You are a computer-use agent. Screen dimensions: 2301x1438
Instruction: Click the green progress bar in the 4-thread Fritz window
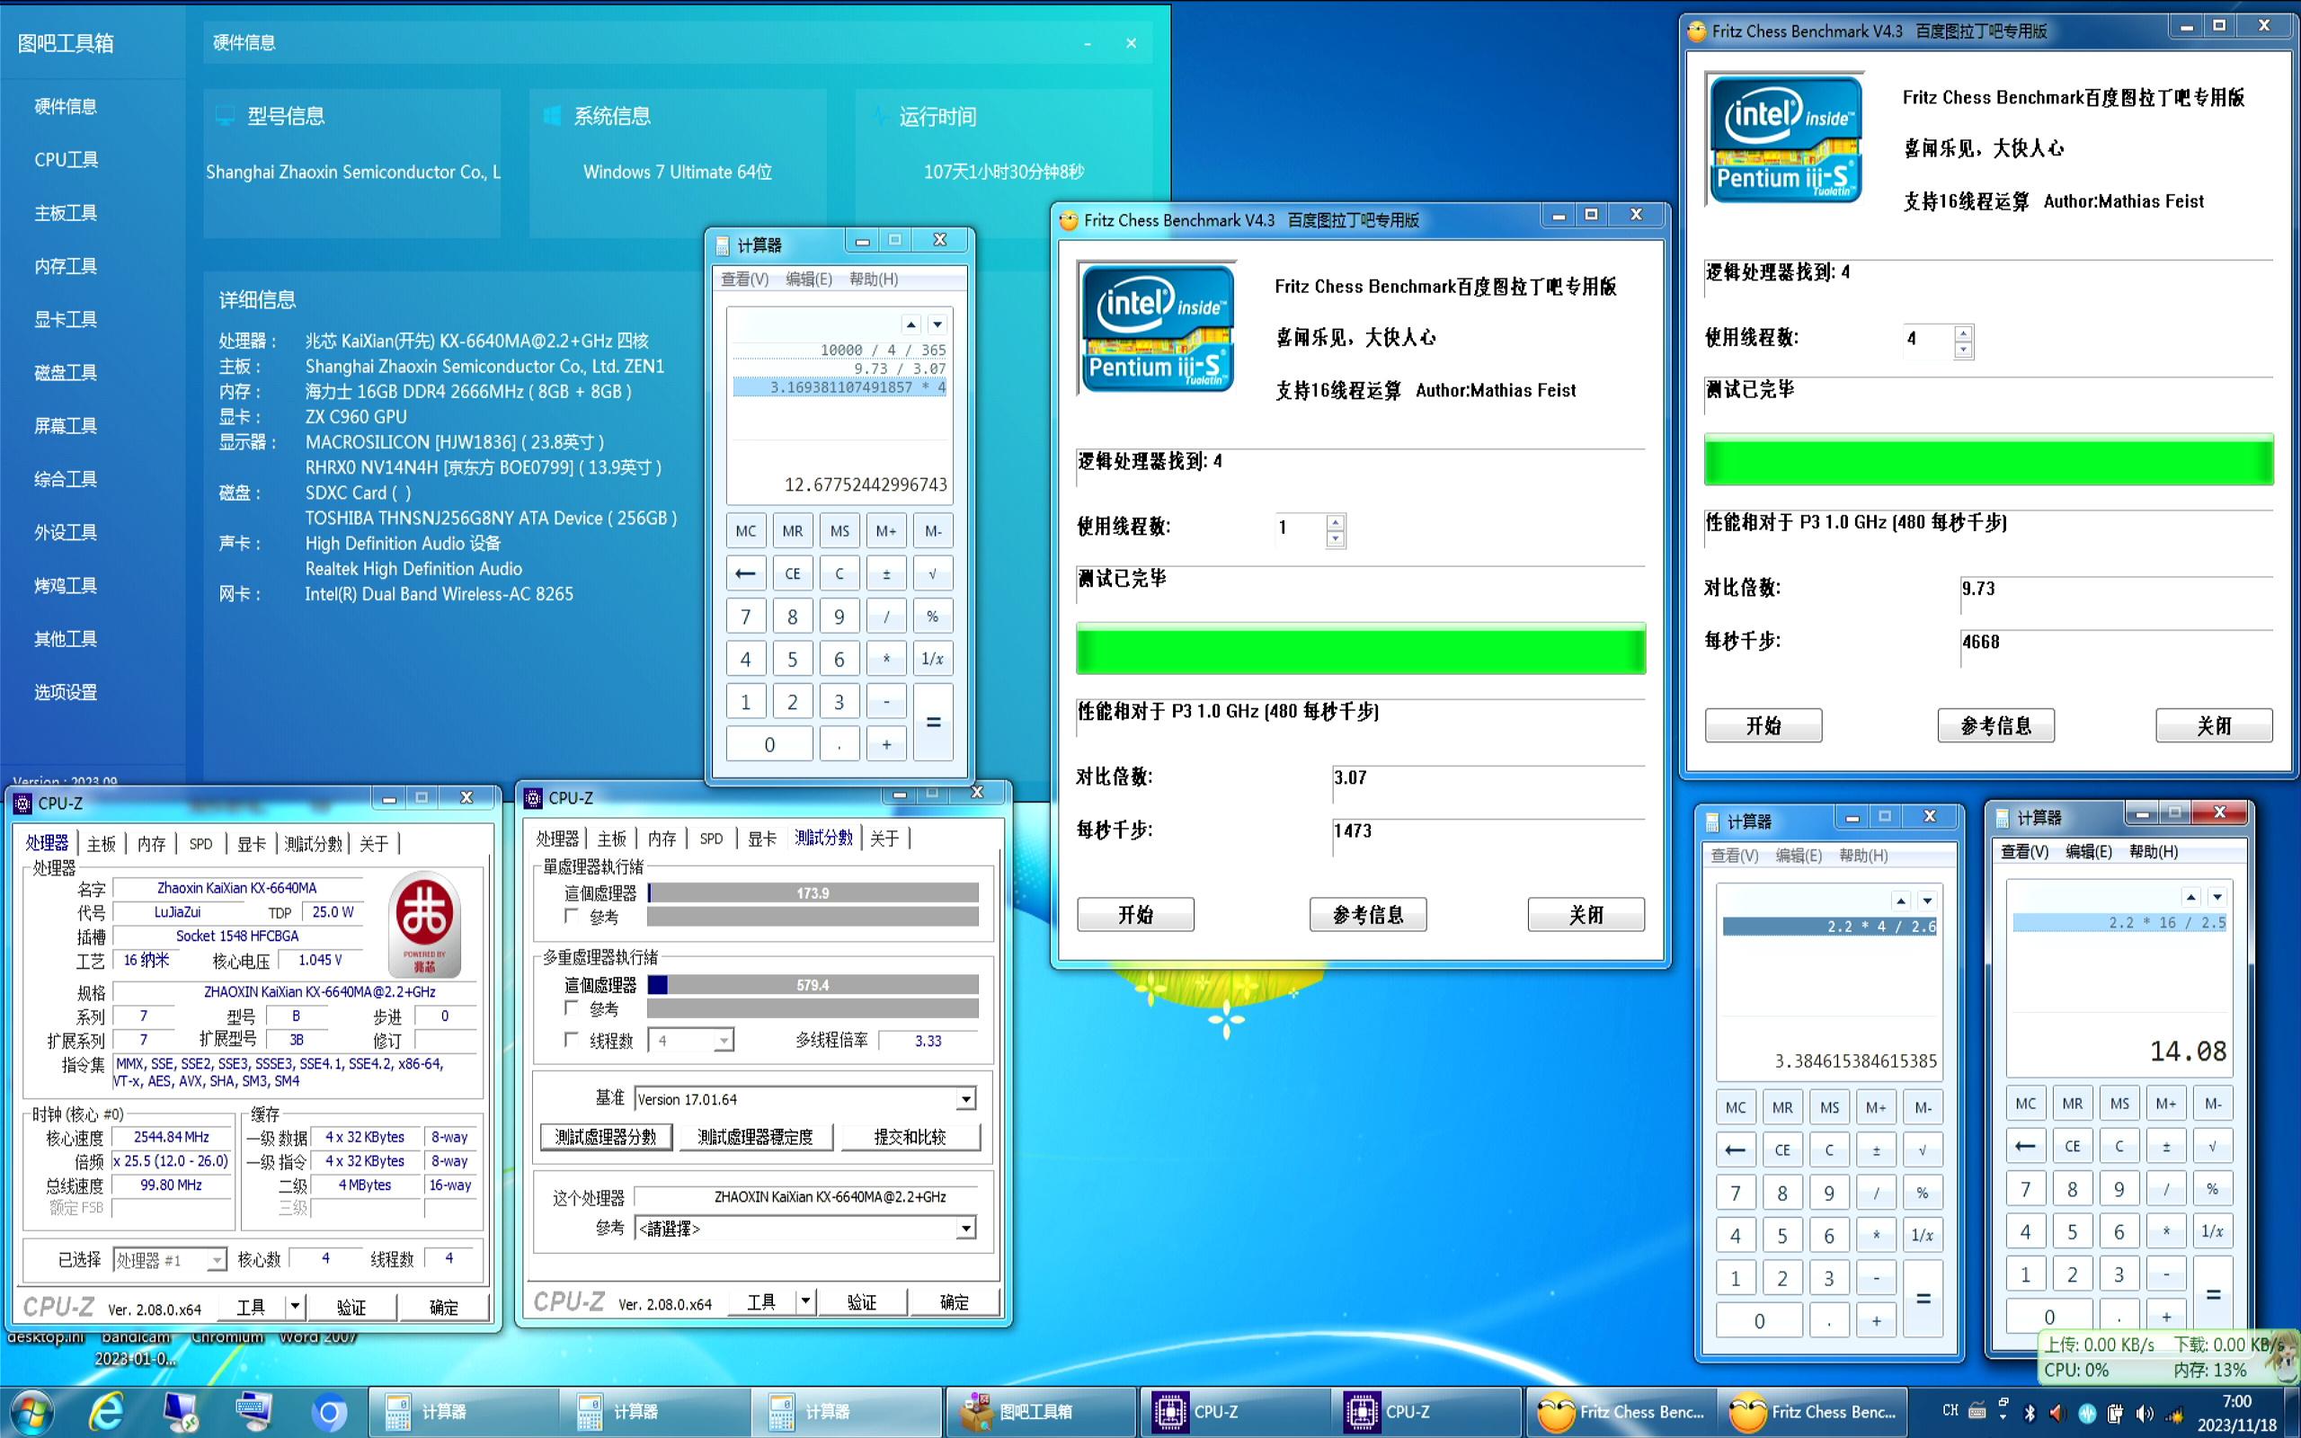(x=1987, y=459)
